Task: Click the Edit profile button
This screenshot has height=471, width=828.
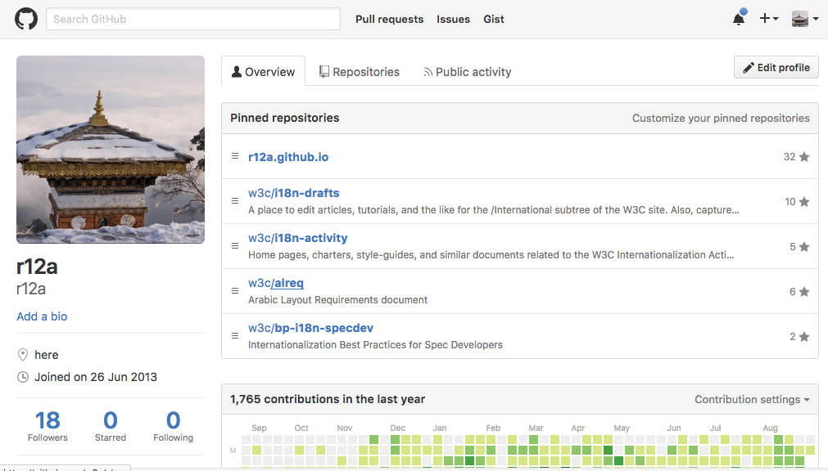Action: pyautogui.click(x=776, y=68)
